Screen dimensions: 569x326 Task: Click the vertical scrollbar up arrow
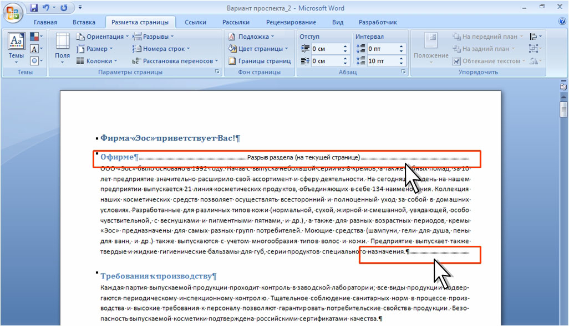coord(563,97)
